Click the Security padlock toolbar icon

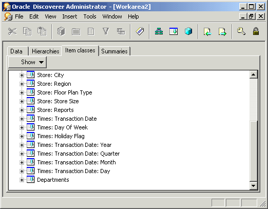click(x=256, y=31)
